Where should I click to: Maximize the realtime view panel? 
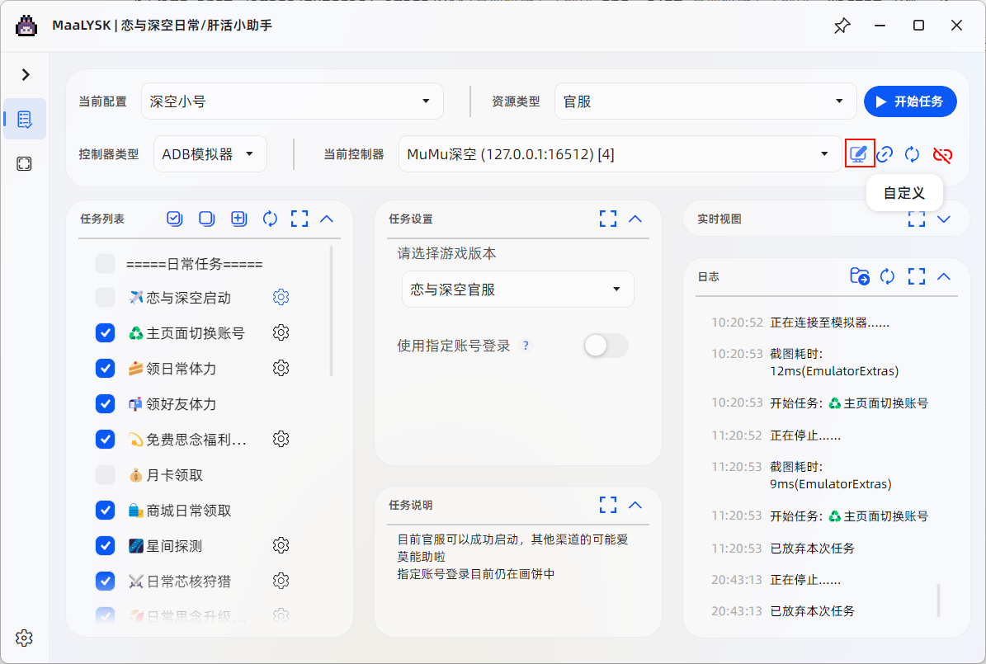point(917,219)
